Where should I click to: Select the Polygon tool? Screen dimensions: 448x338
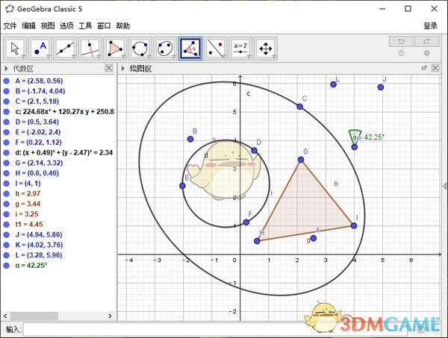coord(116,48)
